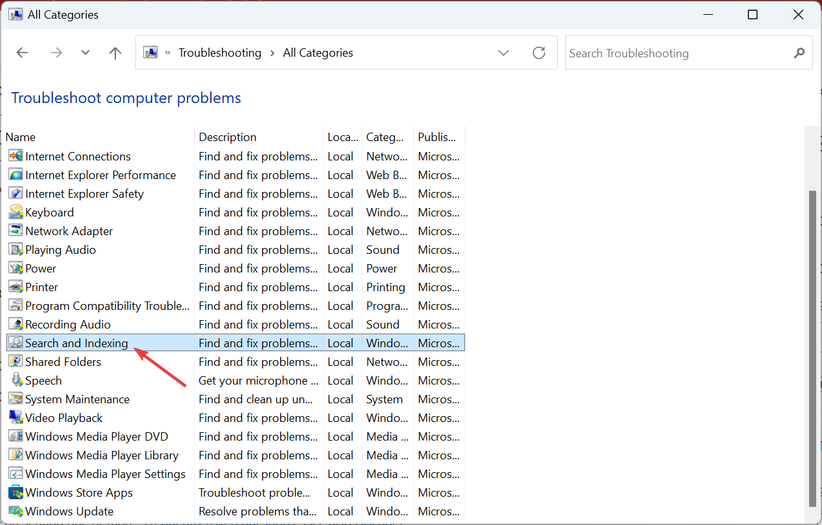Viewport: 822px width, 525px height.
Task: Click All Categories in the breadcrumb
Action: point(318,53)
